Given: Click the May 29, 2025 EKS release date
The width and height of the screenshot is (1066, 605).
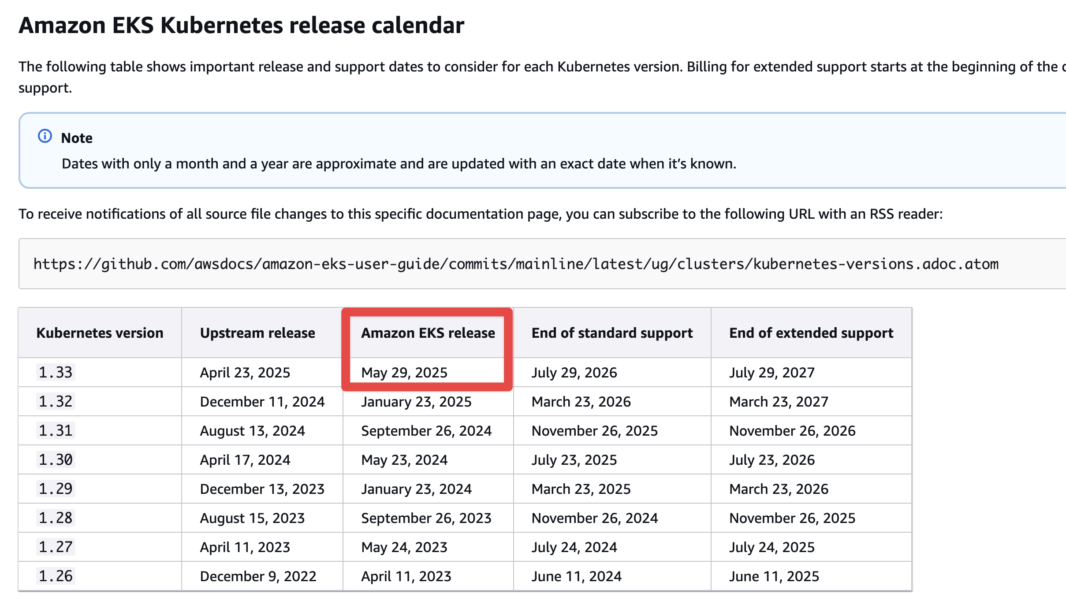Looking at the screenshot, I should [404, 373].
